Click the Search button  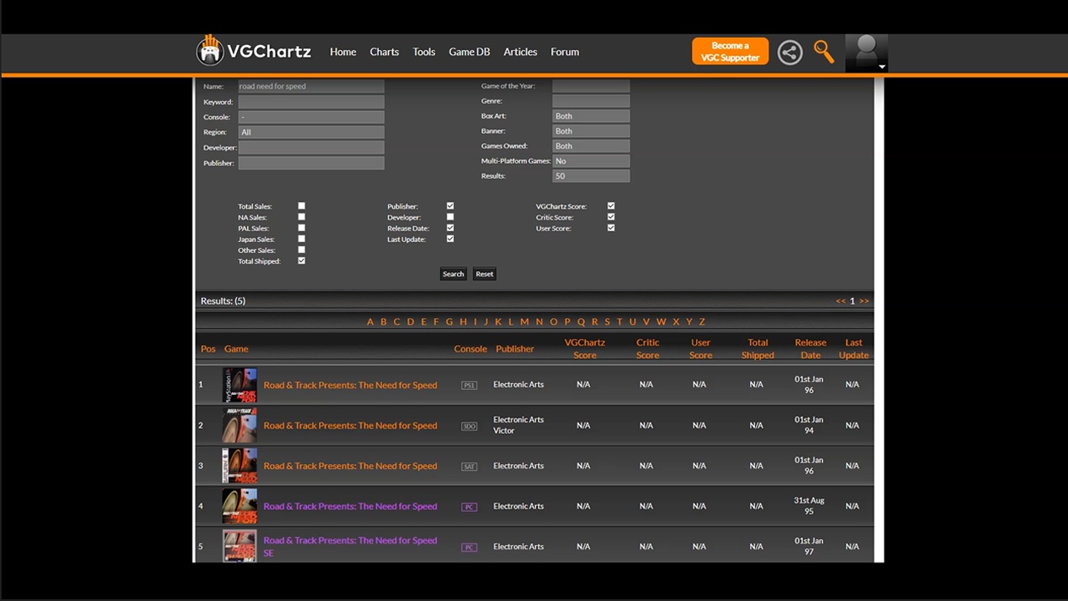click(x=453, y=274)
